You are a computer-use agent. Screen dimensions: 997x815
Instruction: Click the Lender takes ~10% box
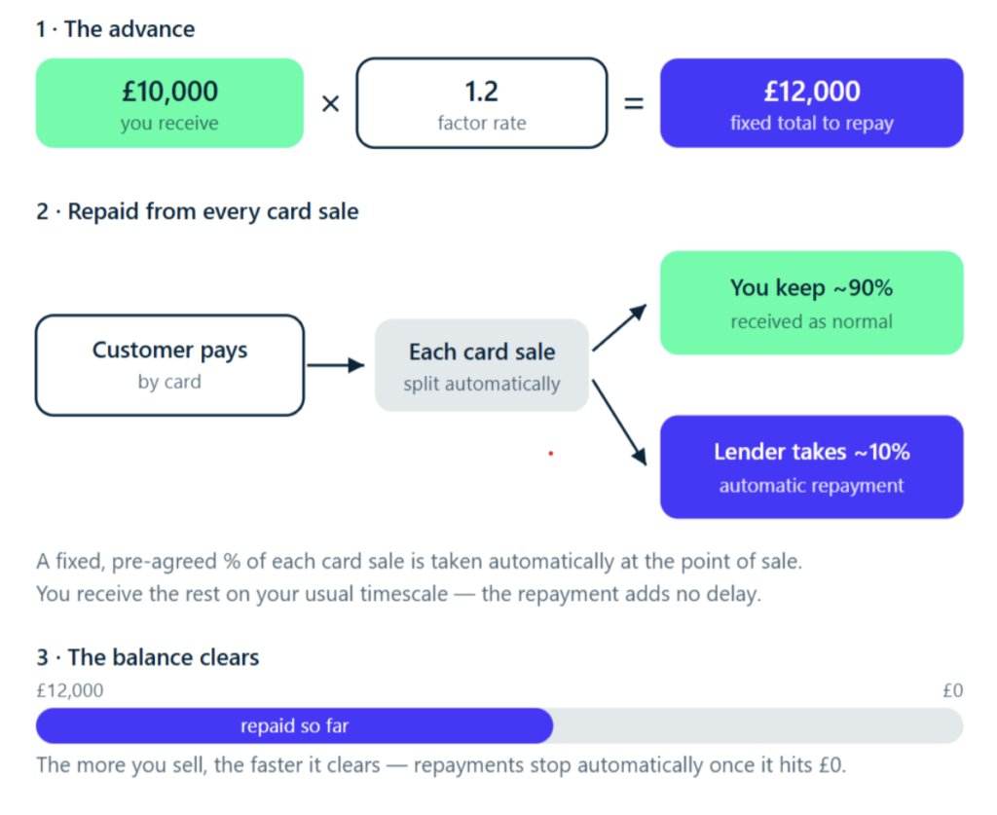pyautogui.click(x=811, y=466)
